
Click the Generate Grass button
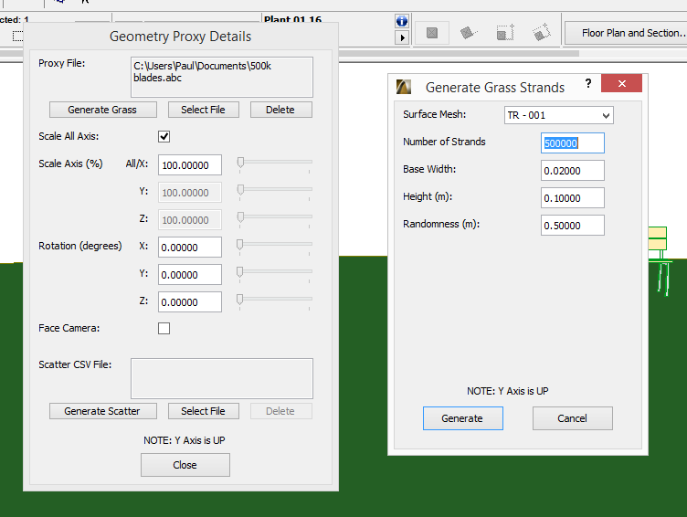(103, 110)
